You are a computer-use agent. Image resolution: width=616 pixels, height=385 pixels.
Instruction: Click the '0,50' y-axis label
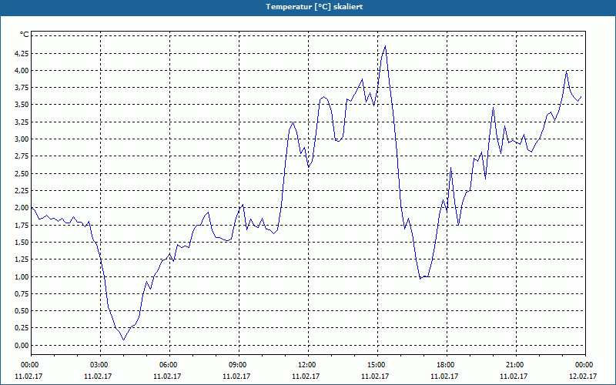tap(22, 311)
